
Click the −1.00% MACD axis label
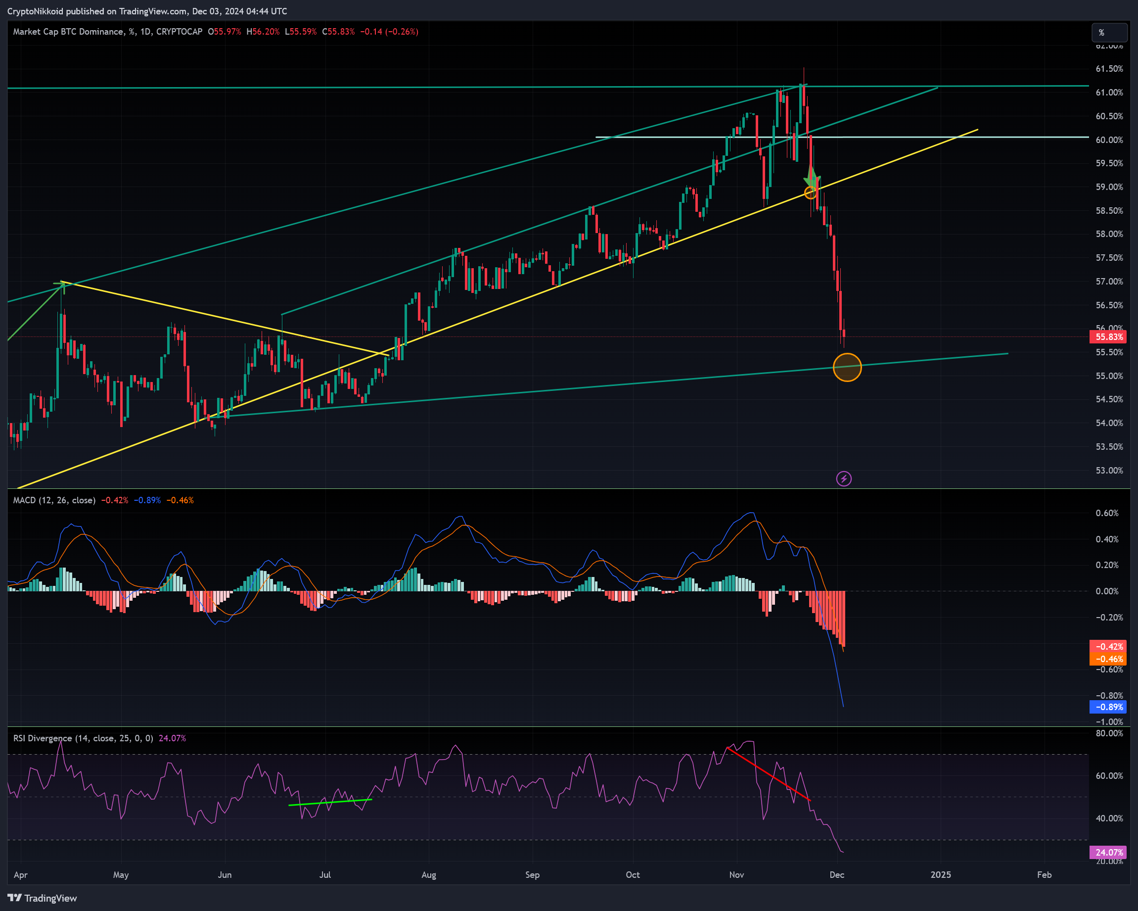1109,722
